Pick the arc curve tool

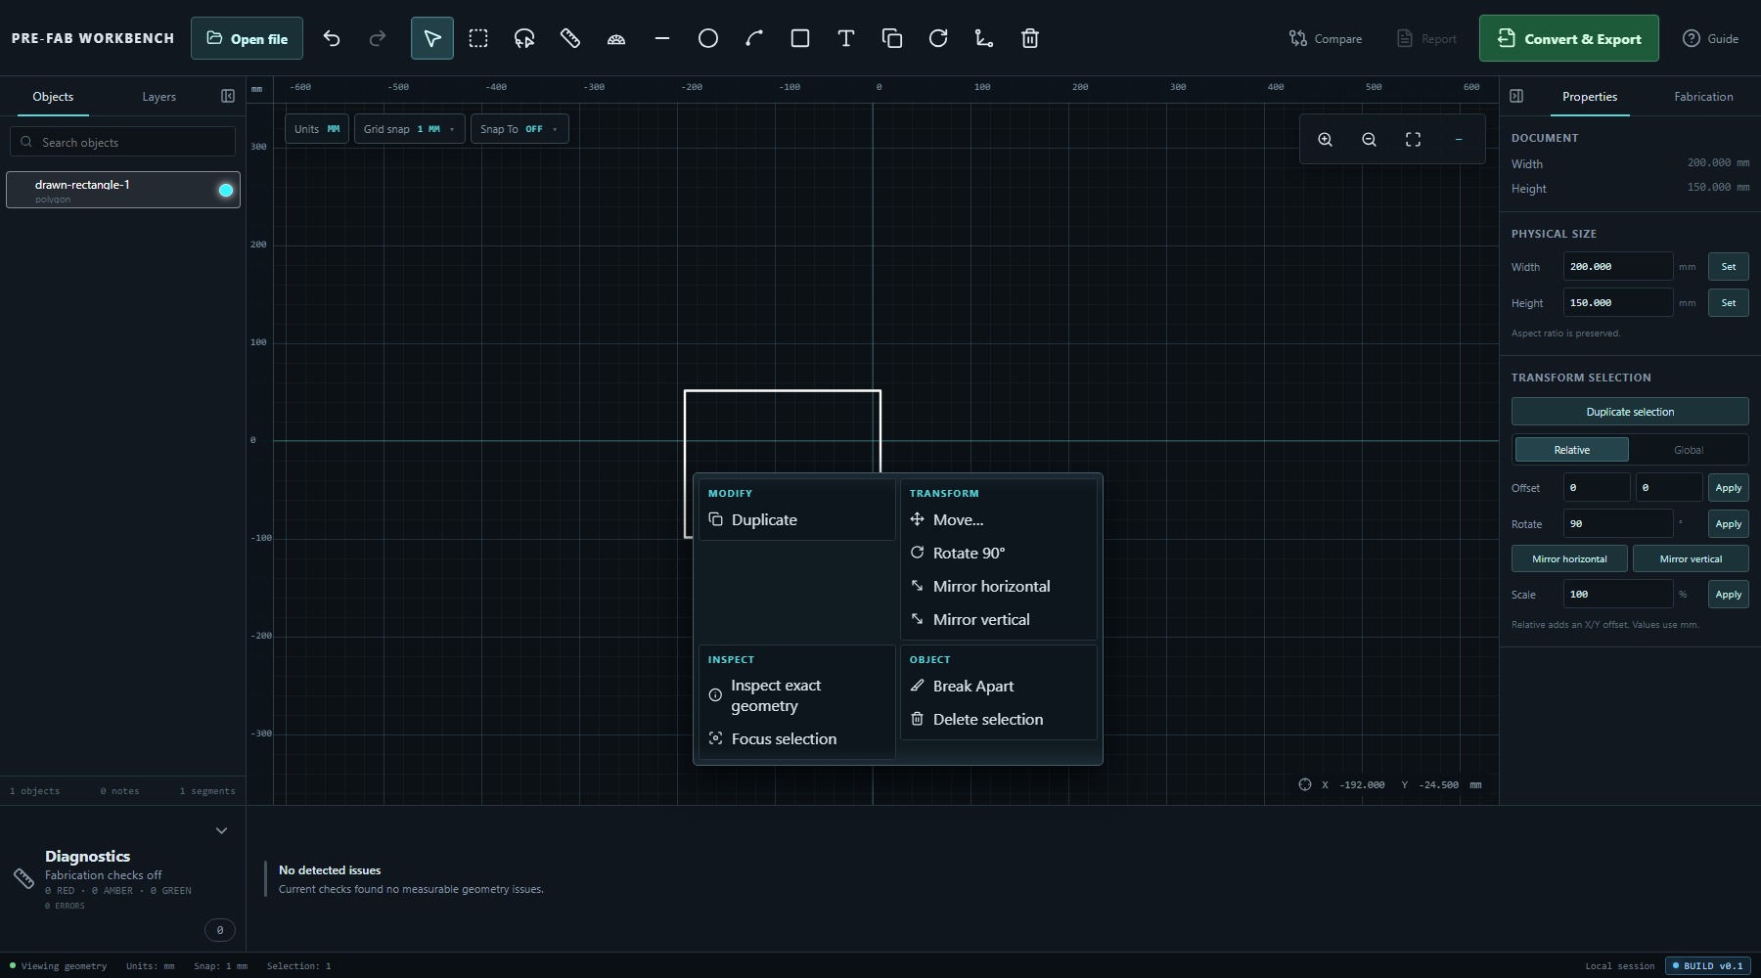754,38
